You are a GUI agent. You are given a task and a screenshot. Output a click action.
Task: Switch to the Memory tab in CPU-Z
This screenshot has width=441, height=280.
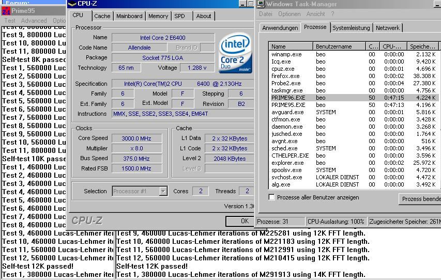pos(158,16)
